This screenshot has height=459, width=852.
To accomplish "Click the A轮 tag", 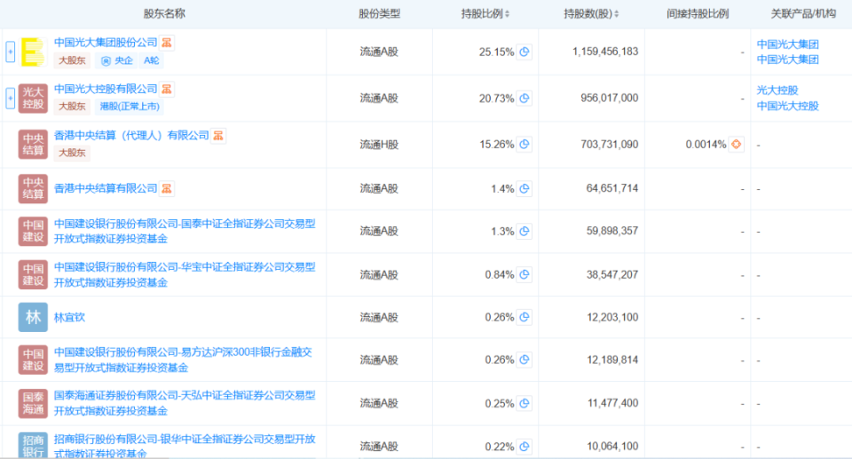I will [151, 60].
